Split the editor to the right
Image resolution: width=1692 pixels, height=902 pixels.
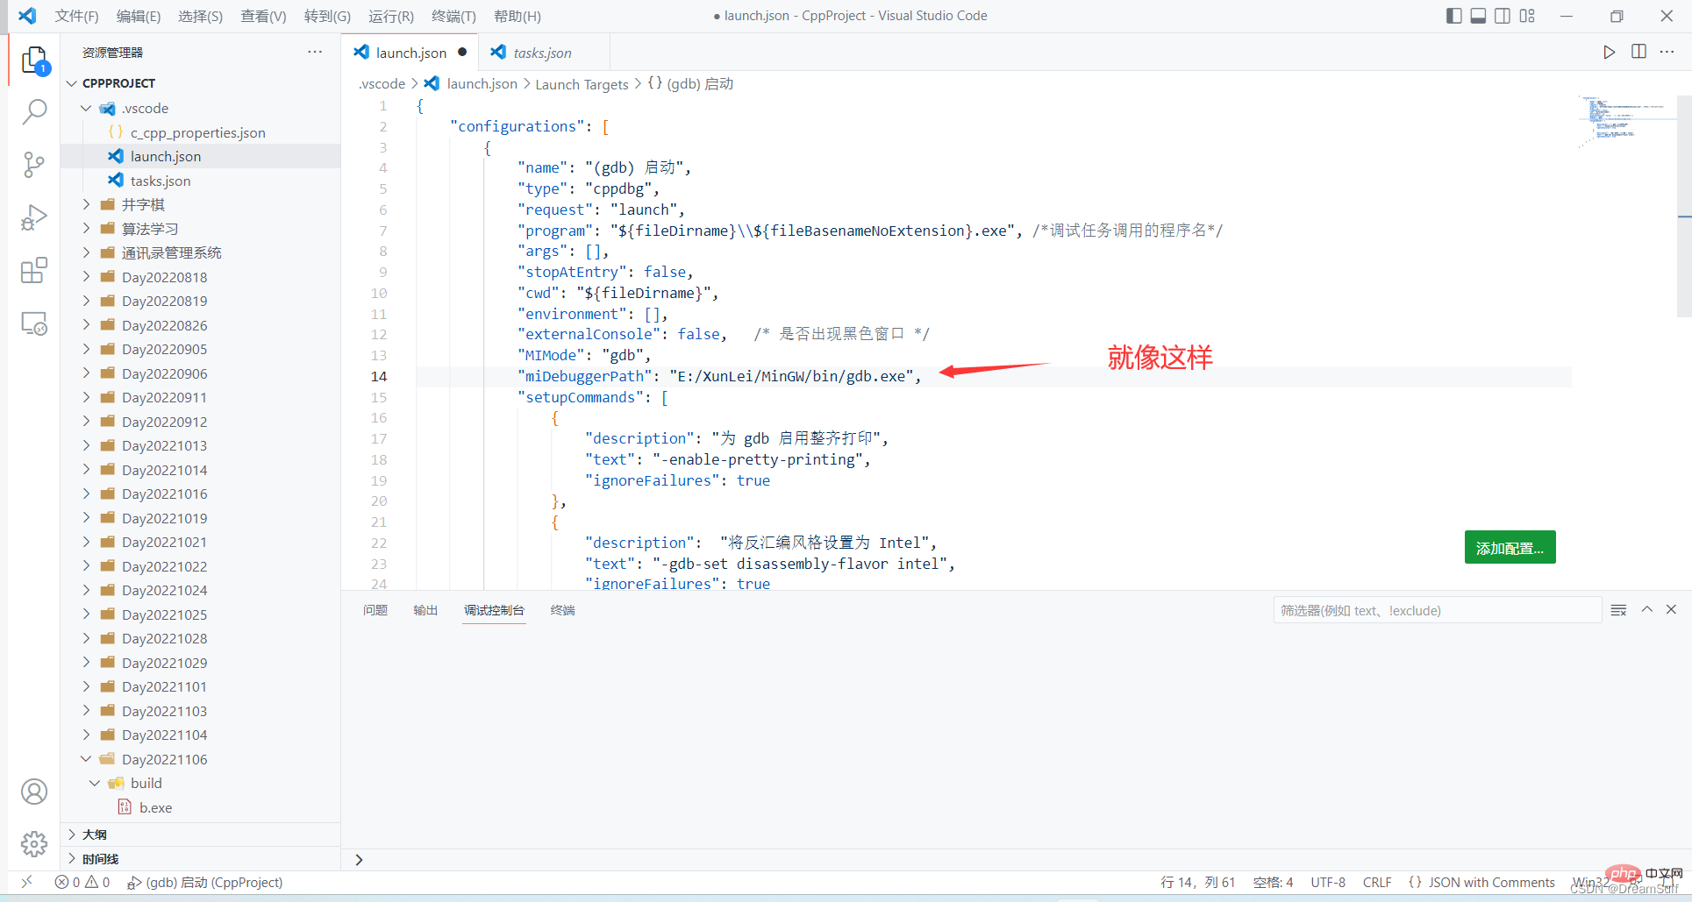click(x=1638, y=52)
